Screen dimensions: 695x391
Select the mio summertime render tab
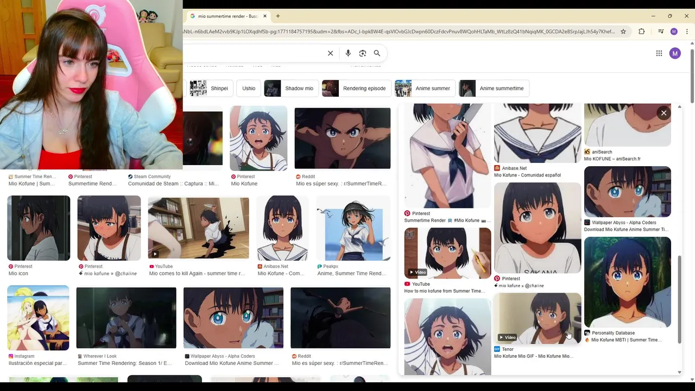click(x=228, y=16)
